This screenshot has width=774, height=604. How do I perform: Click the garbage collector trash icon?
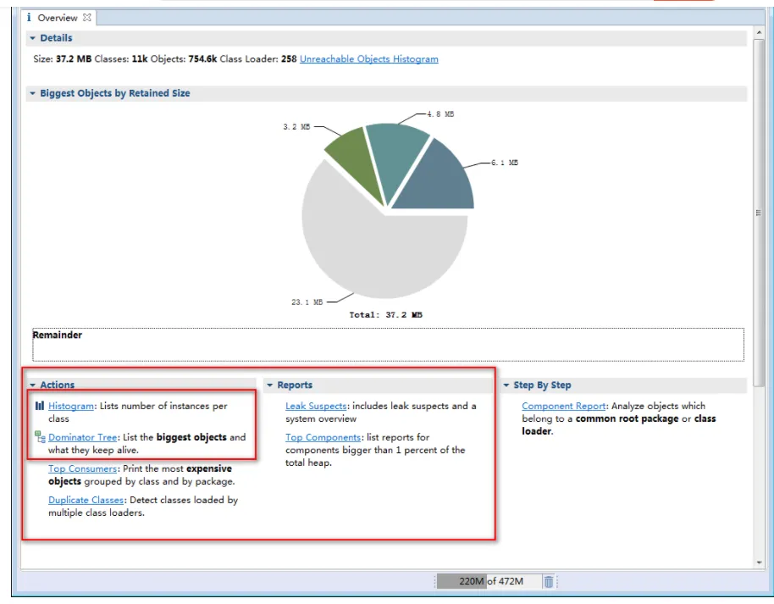(549, 581)
